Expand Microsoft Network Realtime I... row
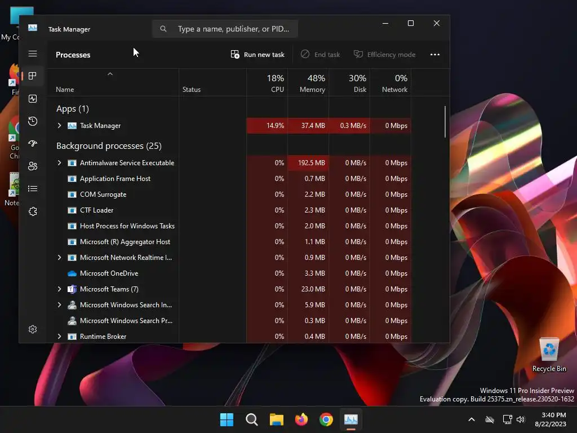This screenshot has width=577, height=433. (x=59, y=257)
